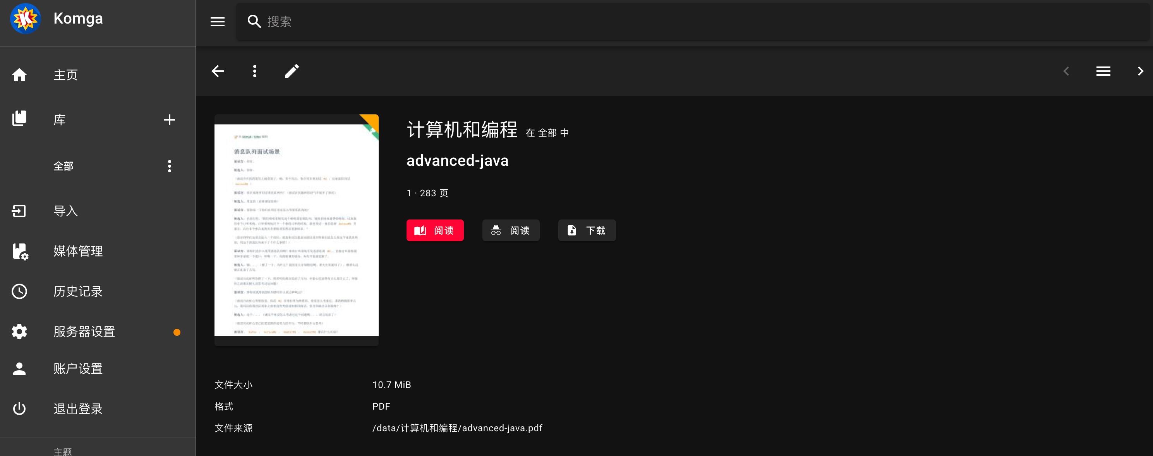Screen dimensions: 1153x456
Task: Click the PDF format value
Action: [x=381, y=407]
